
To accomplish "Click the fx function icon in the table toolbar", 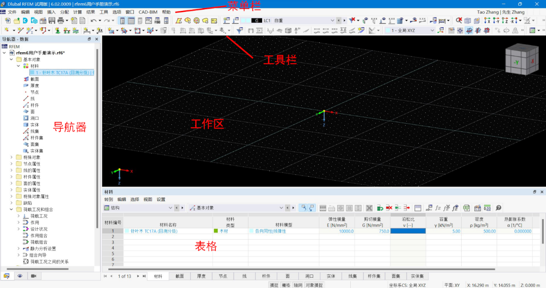I will pyautogui.click(x=438, y=208).
